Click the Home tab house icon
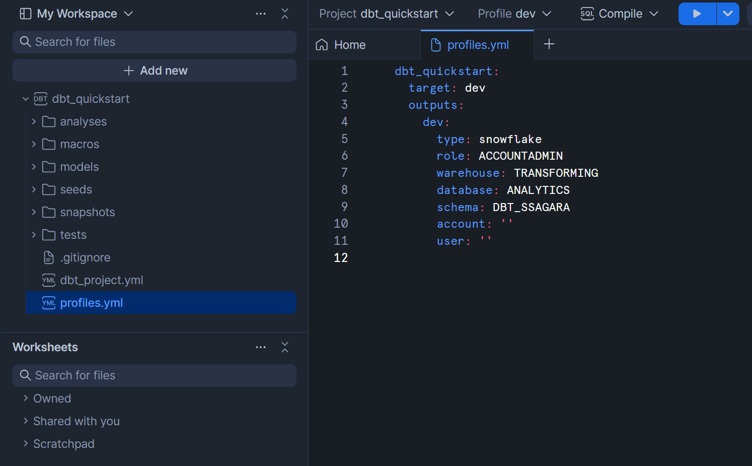The image size is (752, 466). point(322,45)
